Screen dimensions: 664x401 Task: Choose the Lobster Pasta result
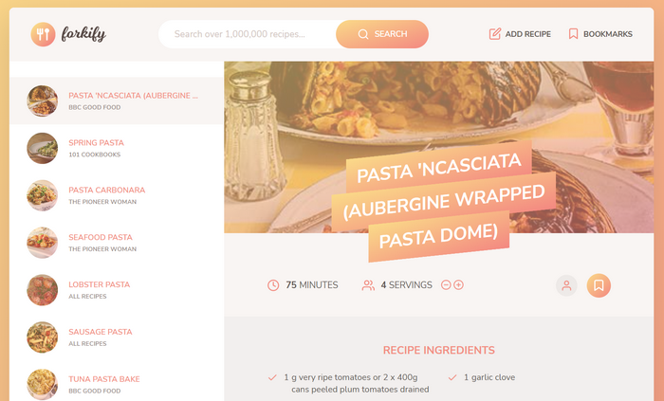point(117,290)
